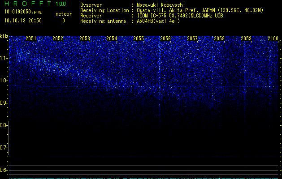Click the 2052 time marker
282x179 pixels.
[x=58, y=38]
